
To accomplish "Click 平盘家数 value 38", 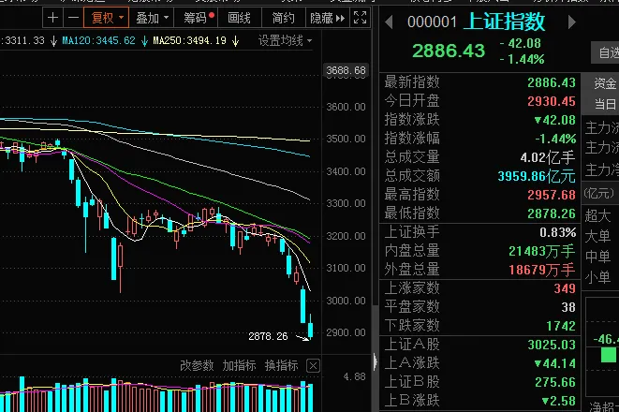I will [568, 307].
